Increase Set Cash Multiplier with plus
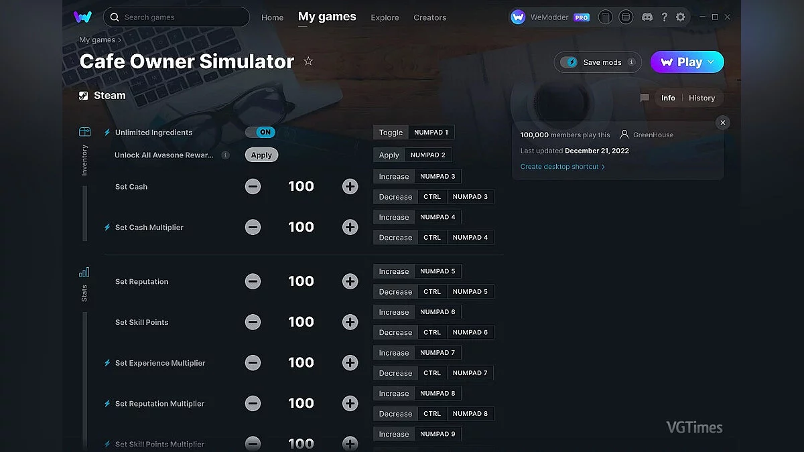The image size is (804, 452). tap(350, 228)
